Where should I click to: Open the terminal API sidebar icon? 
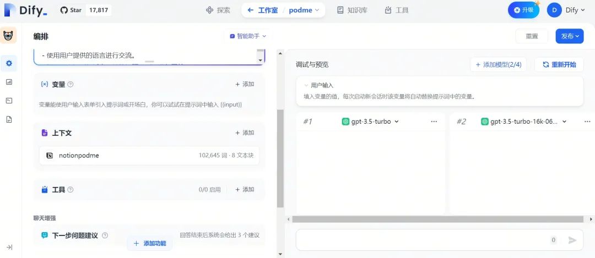click(9, 101)
